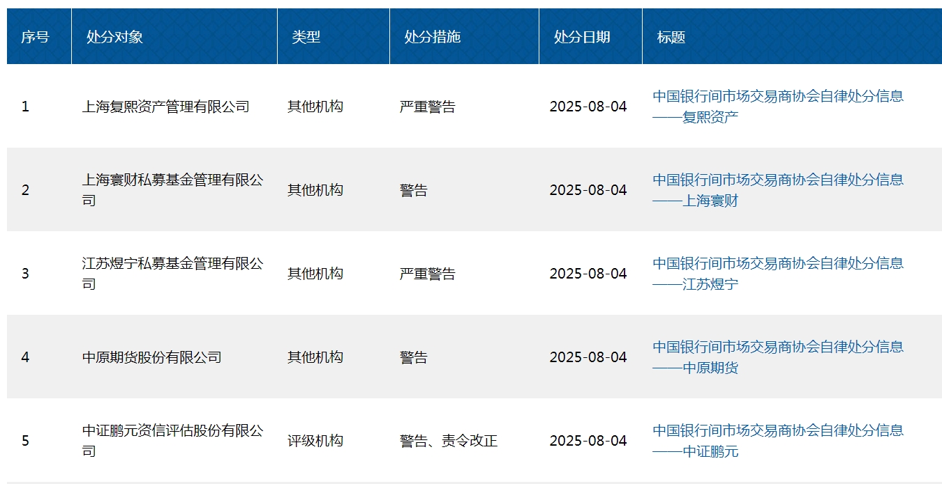Click the 2025-08-04 date in row 1
Screen dimensions: 942x484
[588, 105]
